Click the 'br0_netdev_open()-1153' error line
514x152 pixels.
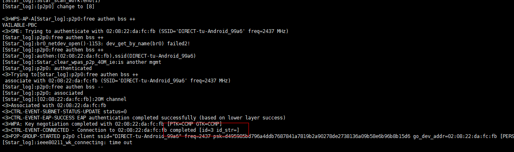click(x=96, y=44)
